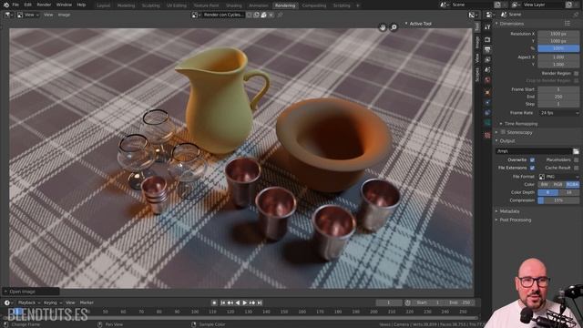Toggle fake user shield for render image
583x328 pixels.
[x=250, y=15]
